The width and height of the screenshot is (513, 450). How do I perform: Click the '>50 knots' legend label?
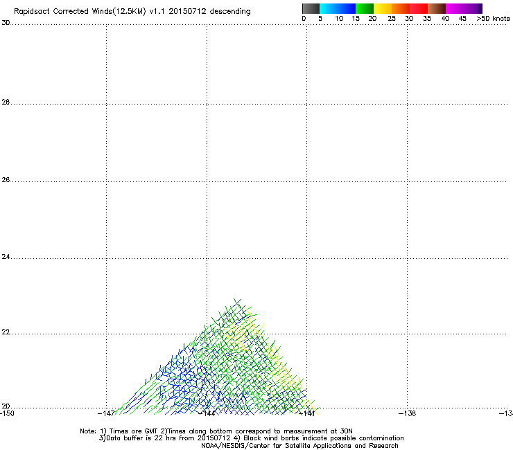(493, 19)
